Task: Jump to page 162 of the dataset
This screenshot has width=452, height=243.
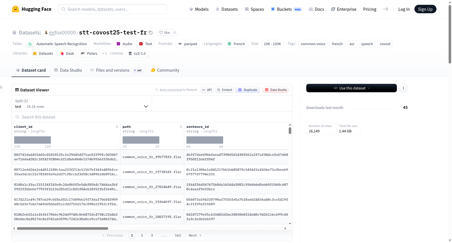Action: tap(178, 235)
